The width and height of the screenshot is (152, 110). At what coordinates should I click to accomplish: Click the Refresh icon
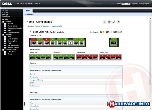pyautogui.click(x=114, y=22)
